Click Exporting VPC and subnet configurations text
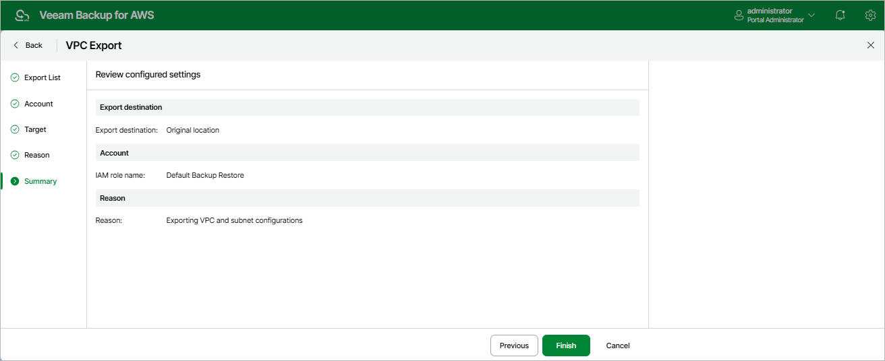This screenshot has height=361, width=885. pyautogui.click(x=234, y=220)
